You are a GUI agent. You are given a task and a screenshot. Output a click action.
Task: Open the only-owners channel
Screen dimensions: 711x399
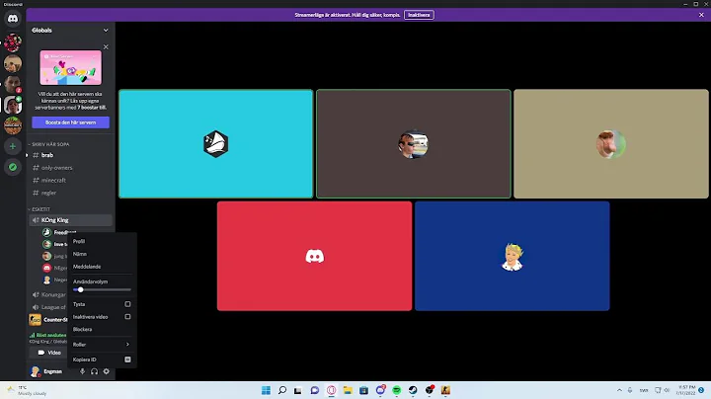[x=70, y=168]
